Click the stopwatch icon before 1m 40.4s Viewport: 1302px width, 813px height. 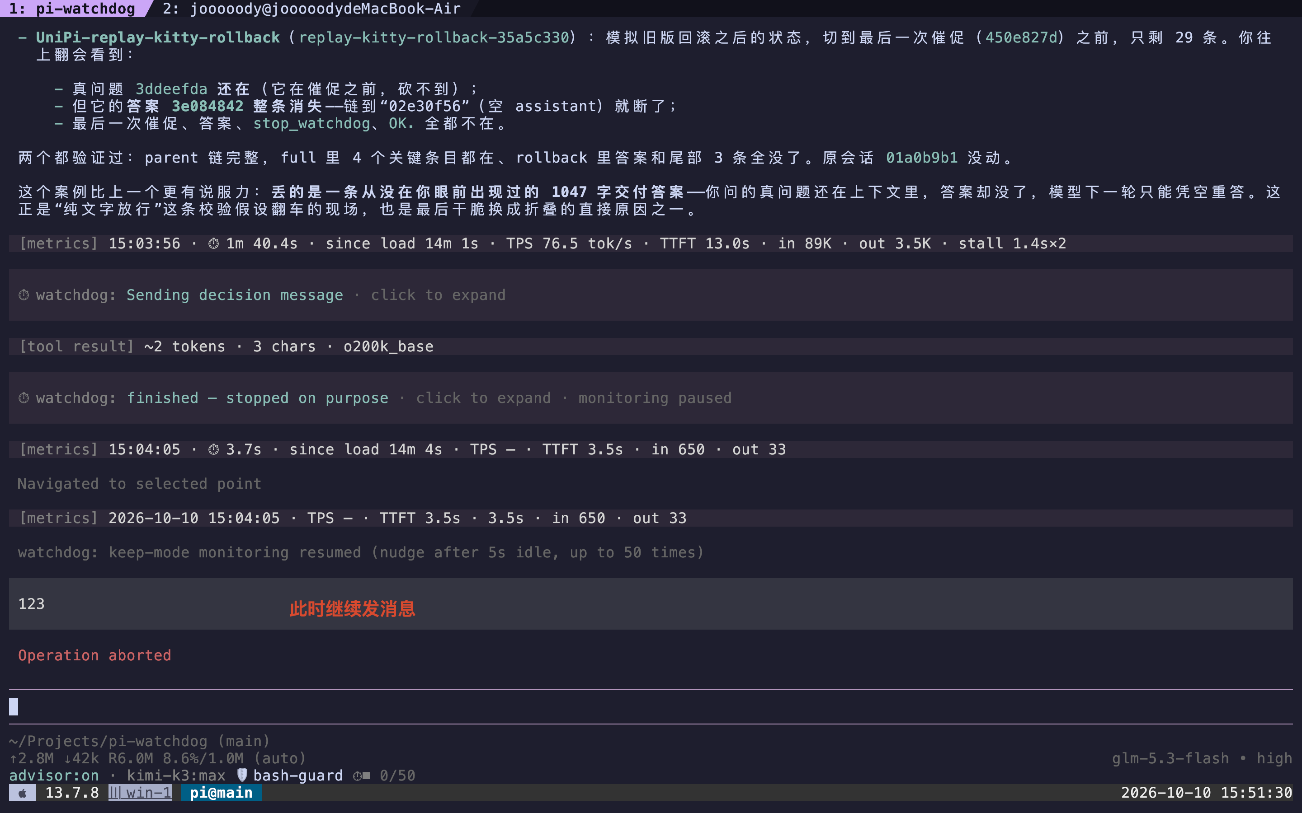click(x=213, y=243)
